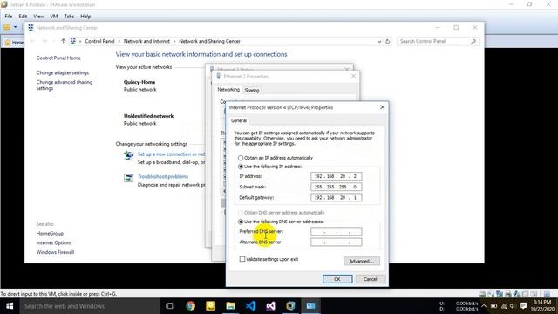558x314 pixels.
Task: Open VMware Tabs menu
Action: click(69, 17)
